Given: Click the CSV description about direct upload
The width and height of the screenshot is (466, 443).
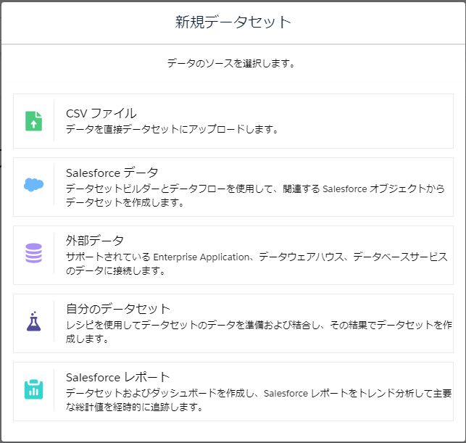Looking at the screenshot, I should 172,129.
